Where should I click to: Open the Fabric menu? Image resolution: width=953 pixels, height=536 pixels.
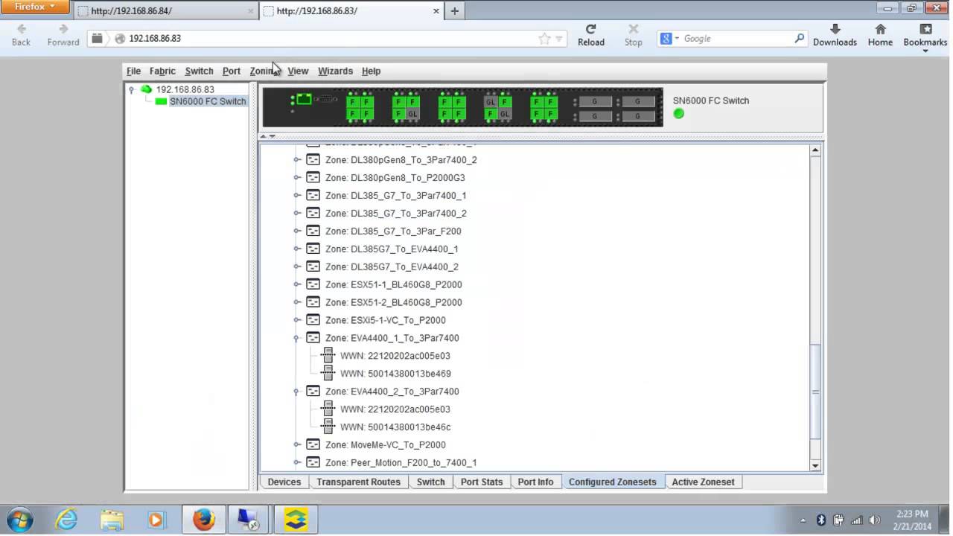[162, 71]
